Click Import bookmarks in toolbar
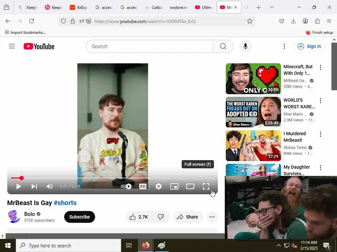This screenshot has width=337, height=252. 25,32
